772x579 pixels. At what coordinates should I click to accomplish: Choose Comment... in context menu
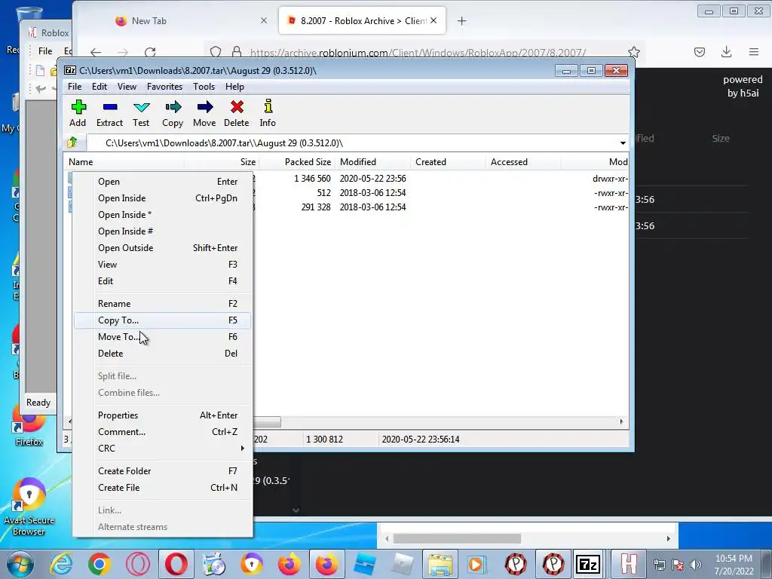pos(163,432)
